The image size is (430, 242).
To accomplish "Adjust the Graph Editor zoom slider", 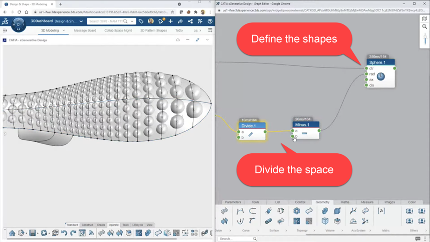I will coord(425,40).
